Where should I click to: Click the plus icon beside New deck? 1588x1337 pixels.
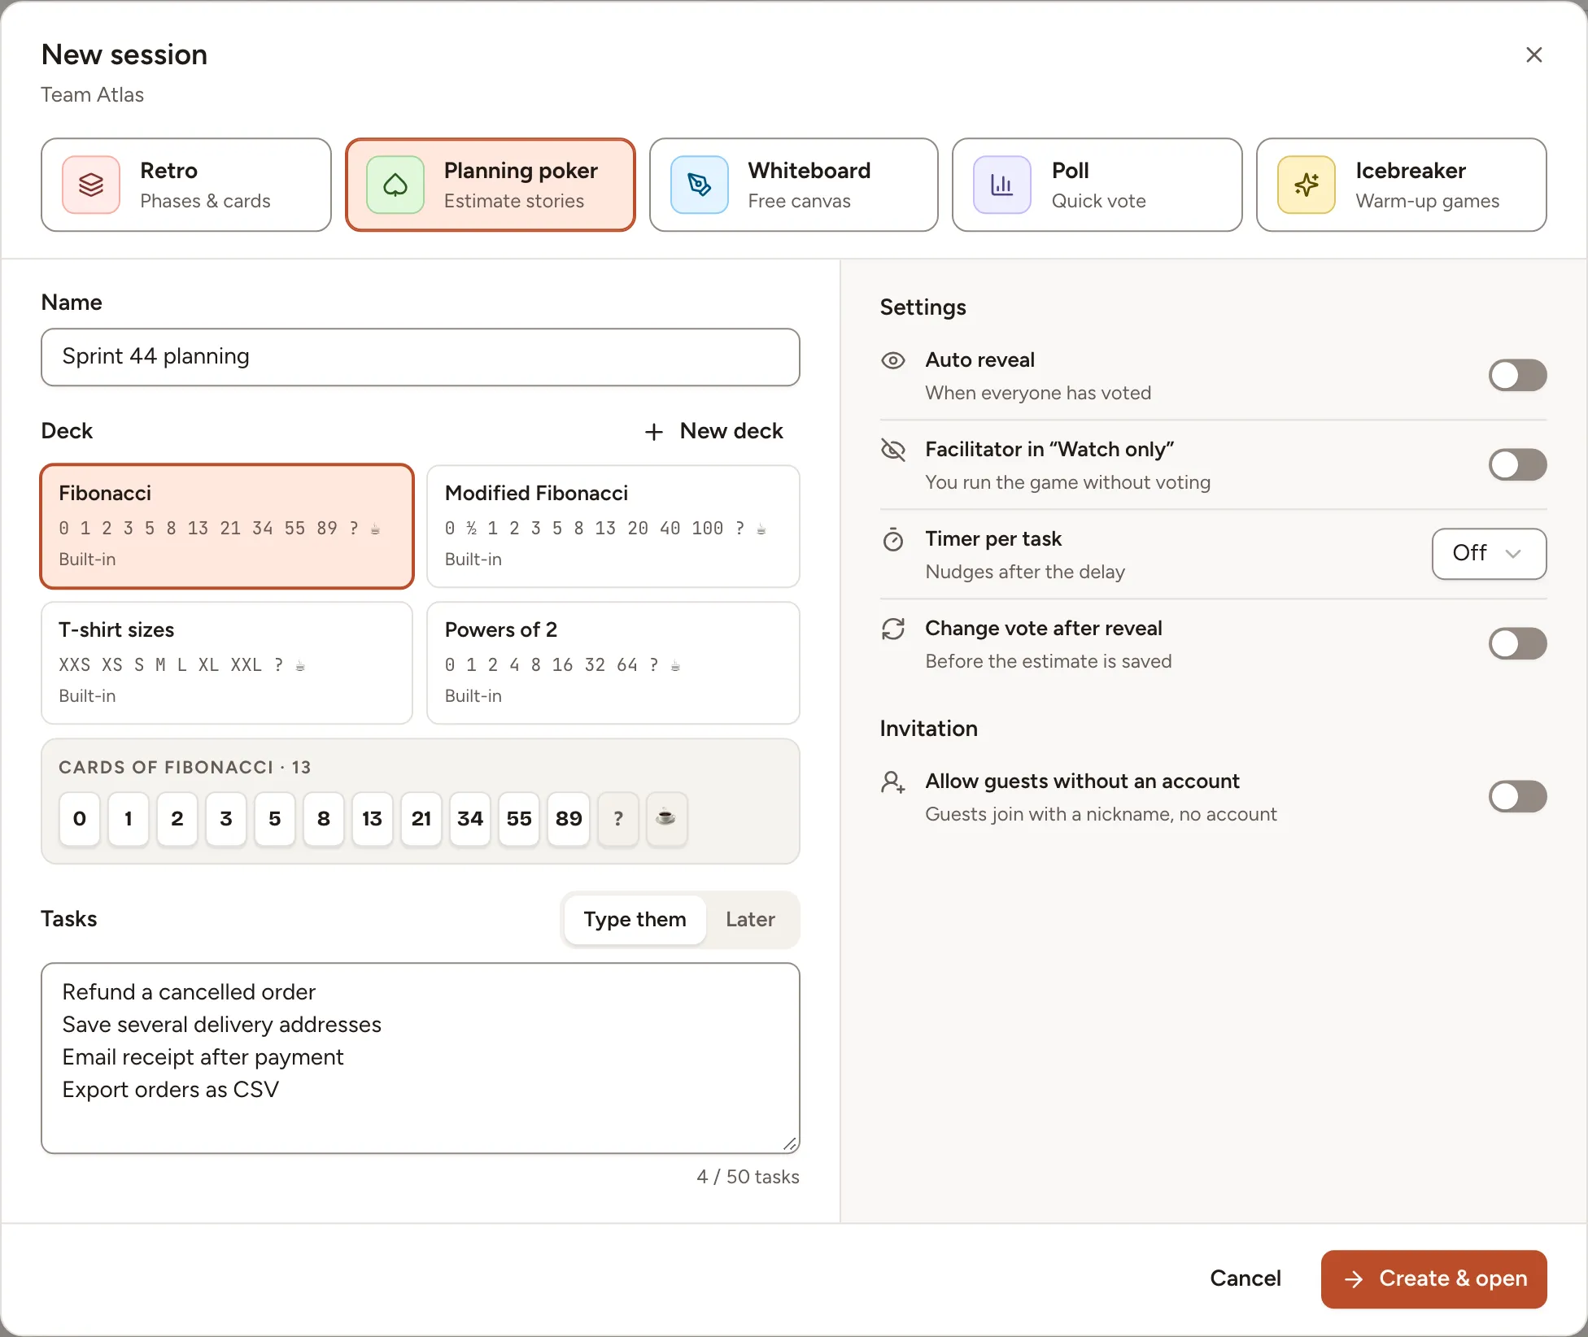tap(654, 432)
